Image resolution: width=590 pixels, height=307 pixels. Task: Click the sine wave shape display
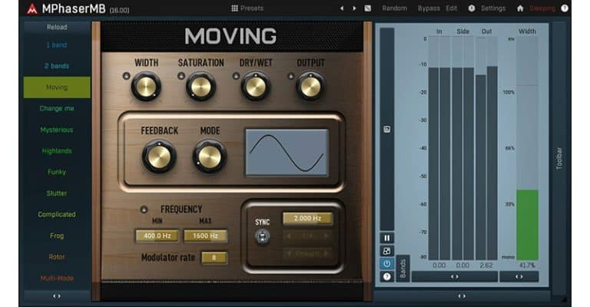287,153
